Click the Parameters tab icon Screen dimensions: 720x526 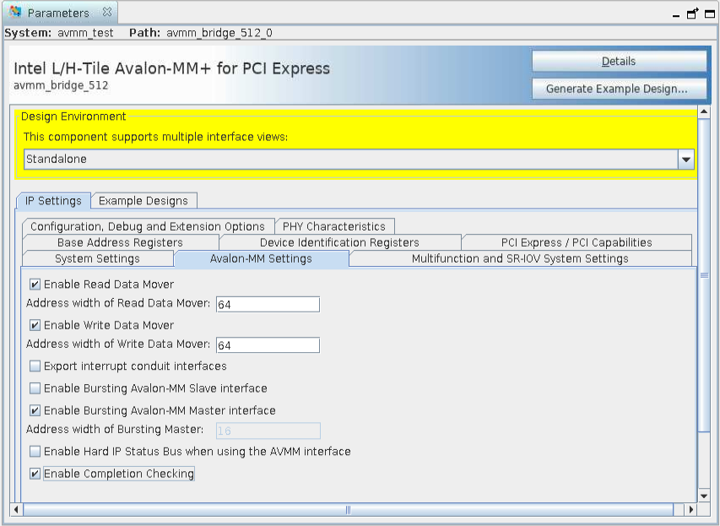click(15, 12)
